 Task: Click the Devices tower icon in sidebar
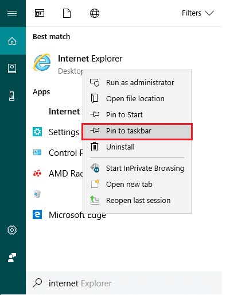point(12,96)
